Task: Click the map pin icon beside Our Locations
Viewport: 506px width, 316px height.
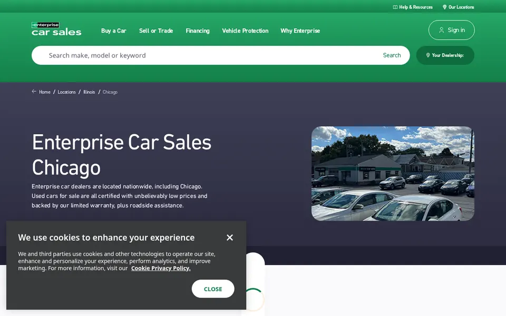Action: pos(444,7)
